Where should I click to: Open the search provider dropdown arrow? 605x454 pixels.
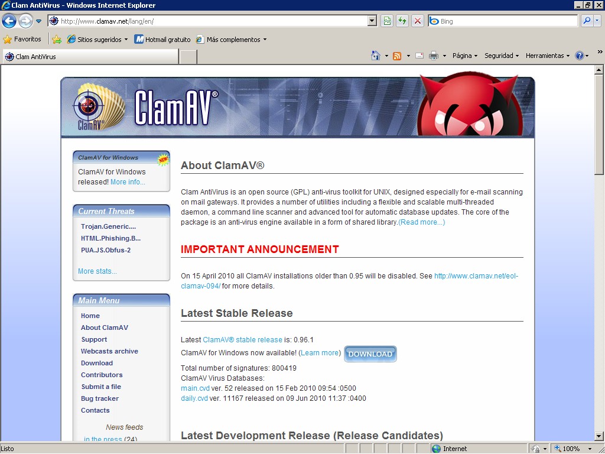coord(597,21)
